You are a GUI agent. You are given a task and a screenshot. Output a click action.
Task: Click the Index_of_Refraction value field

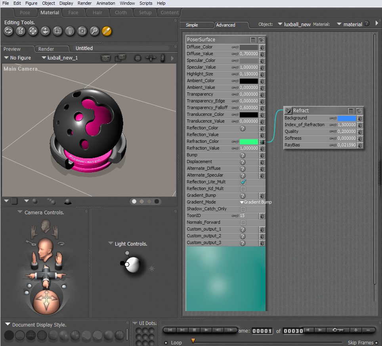click(346, 125)
